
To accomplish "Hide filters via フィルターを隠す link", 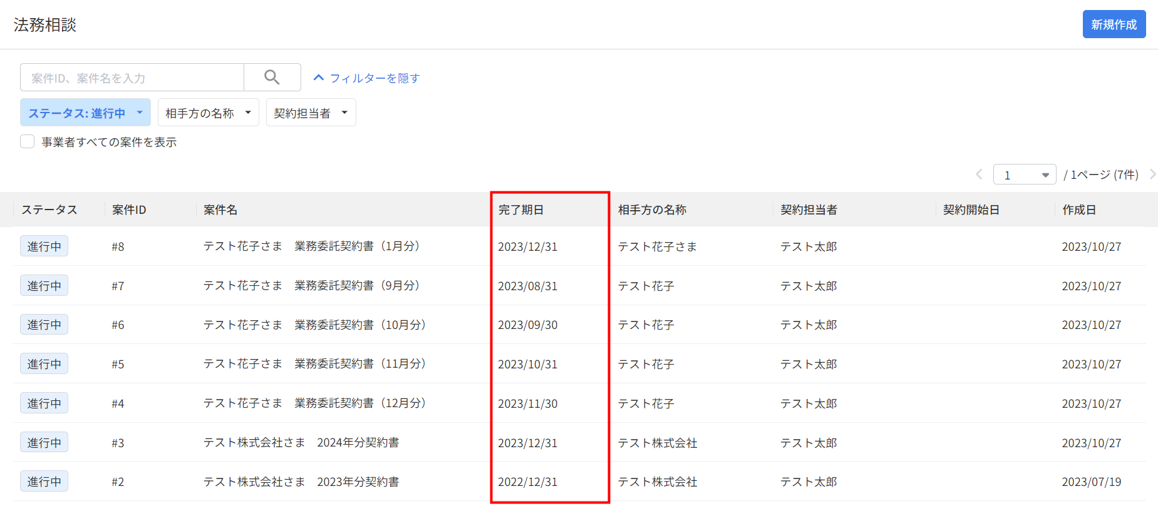I will pos(375,78).
